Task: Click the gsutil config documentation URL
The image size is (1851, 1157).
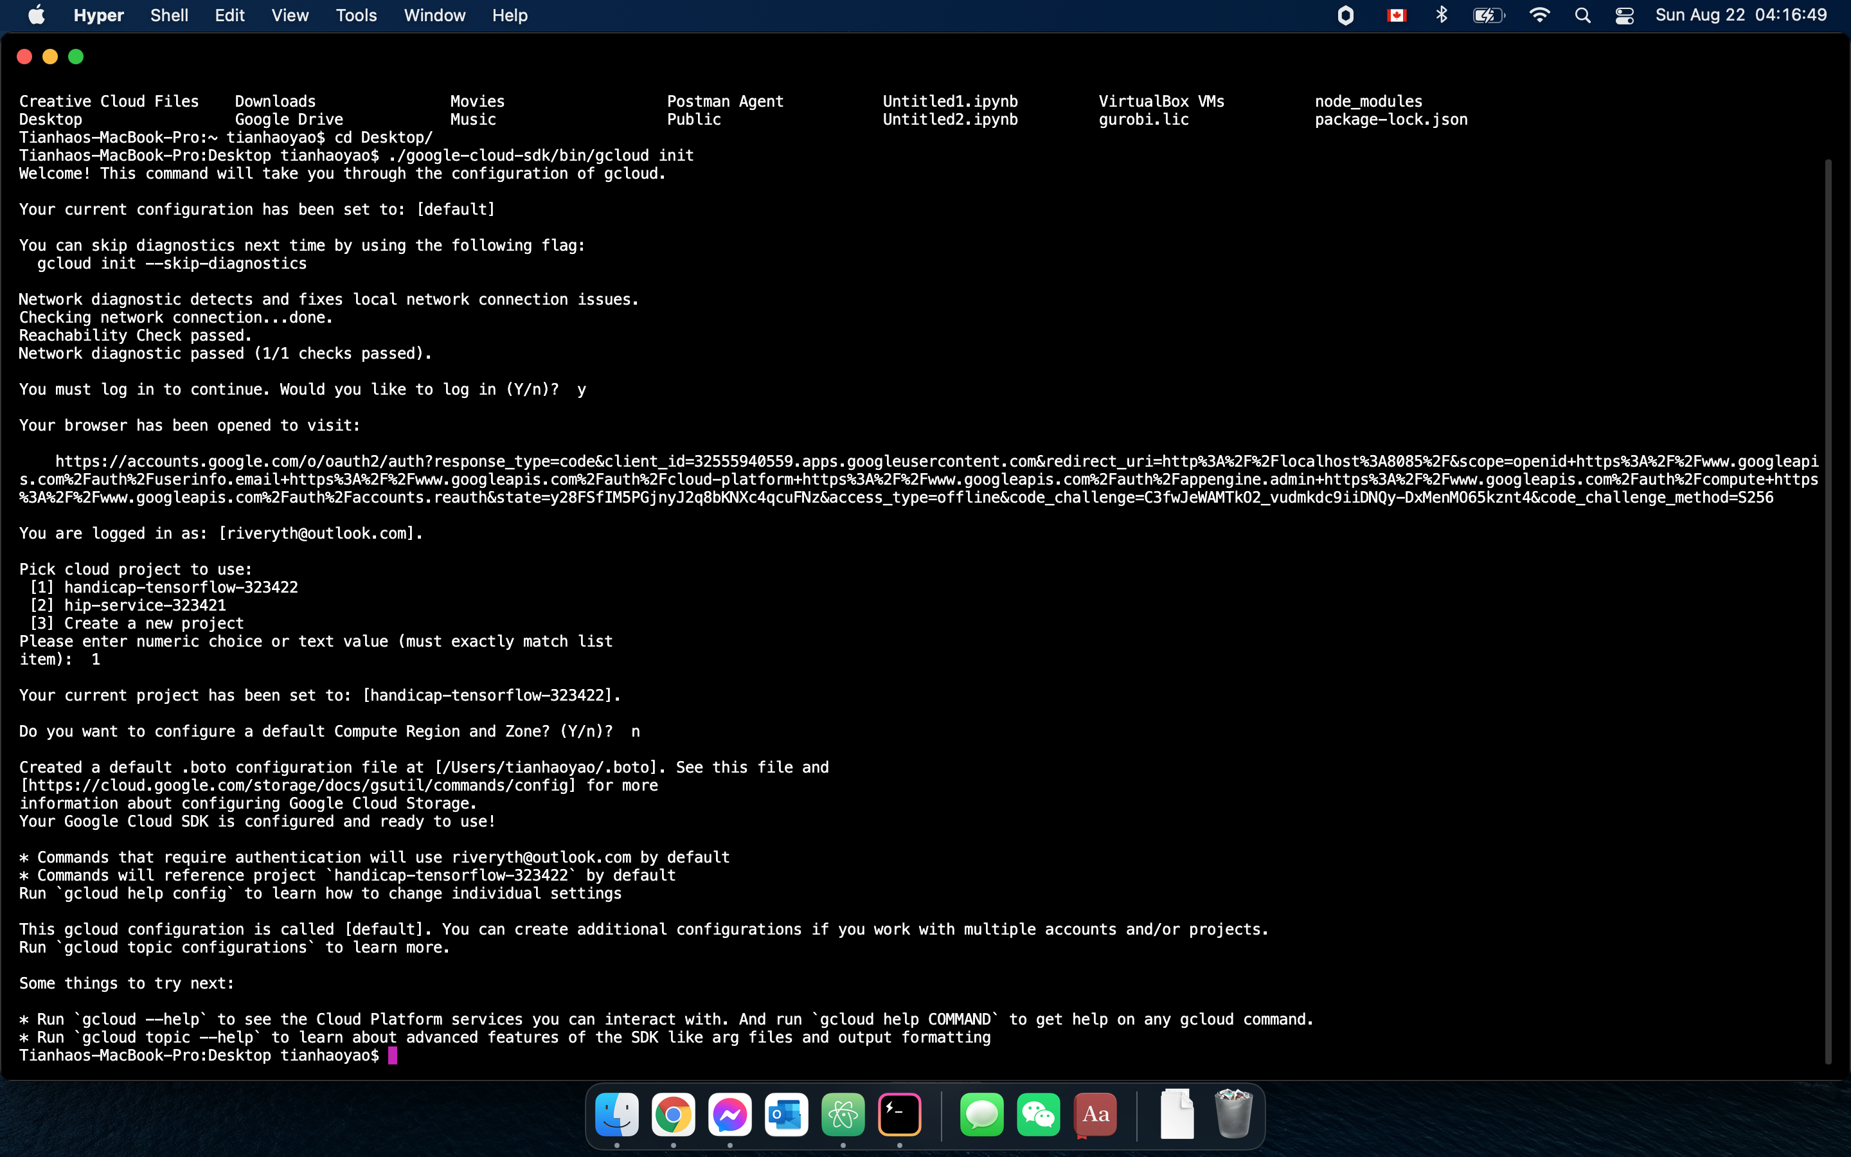Action: (x=298, y=785)
